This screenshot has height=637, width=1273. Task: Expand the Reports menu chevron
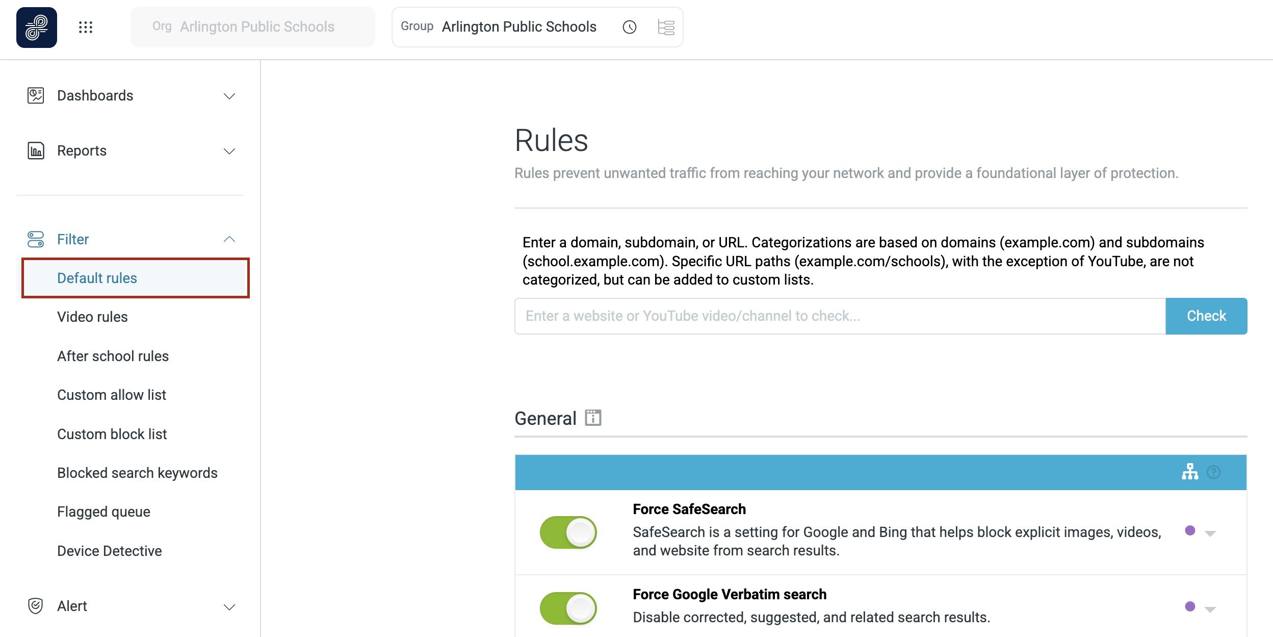point(229,151)
